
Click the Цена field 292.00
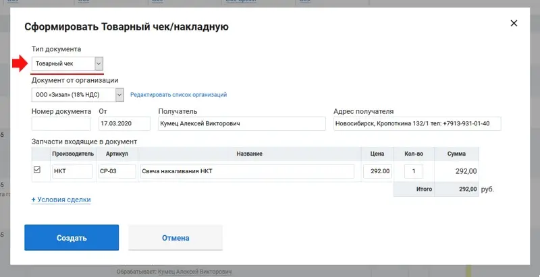pos(377,171)
